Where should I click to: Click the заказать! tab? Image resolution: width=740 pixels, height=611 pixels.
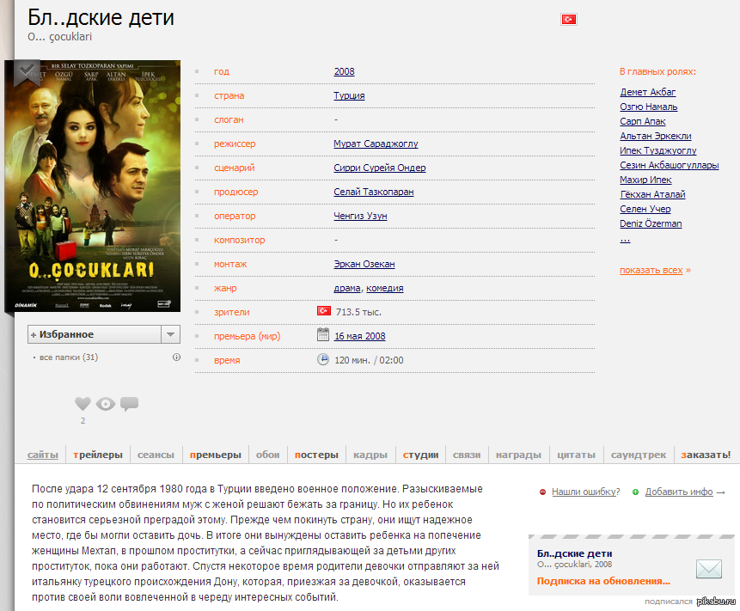[x=706, y=455]
